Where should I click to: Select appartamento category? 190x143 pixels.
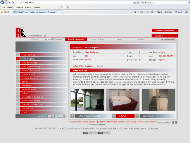pyautogui.click(x=42, y=74)
